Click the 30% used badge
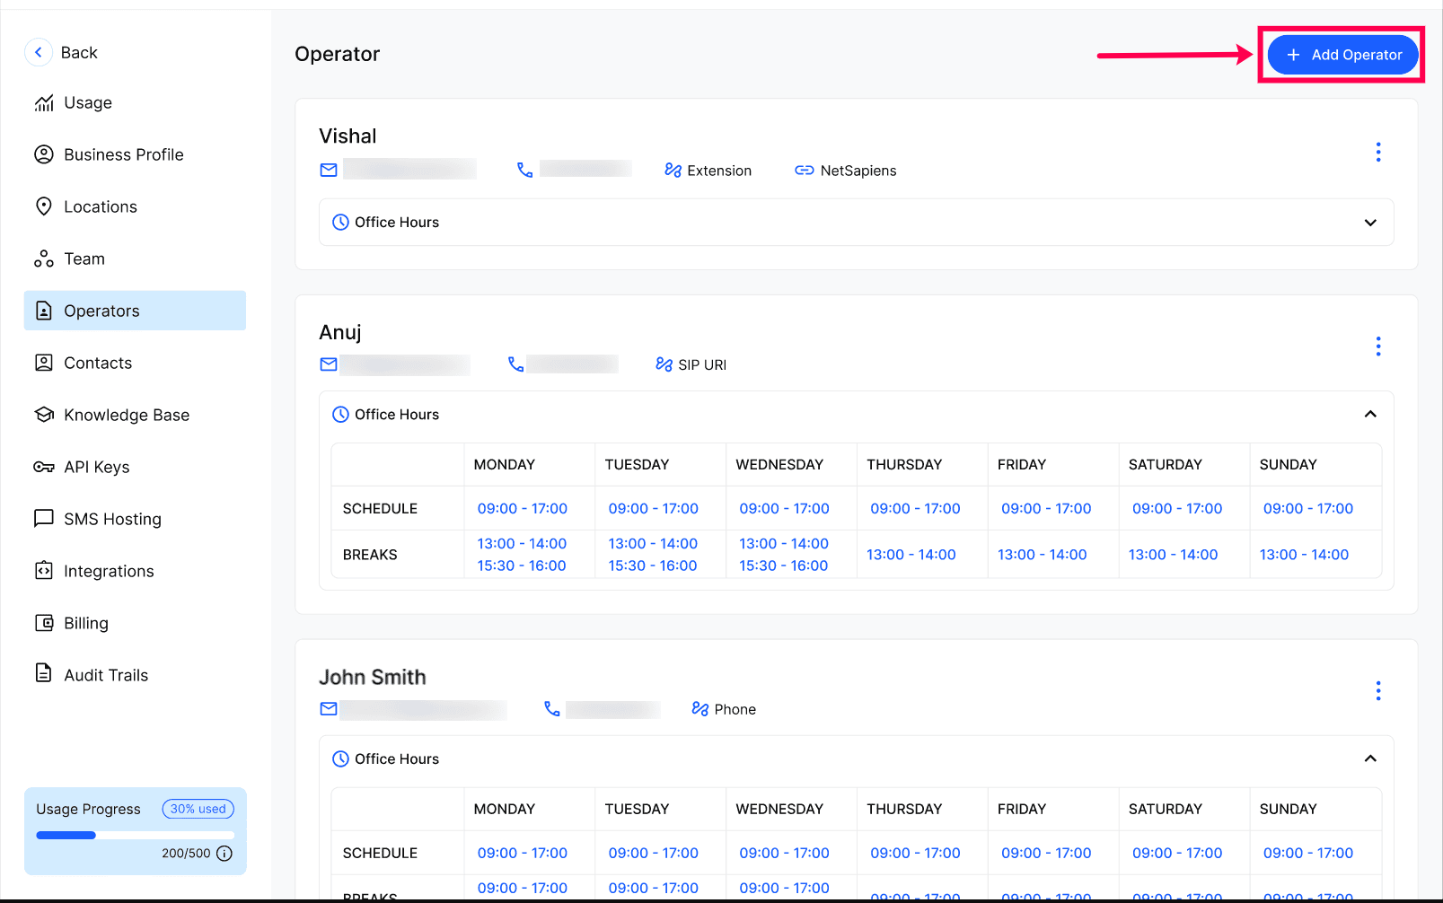This screenshot has width=1443, height=903. pos(198,809)
